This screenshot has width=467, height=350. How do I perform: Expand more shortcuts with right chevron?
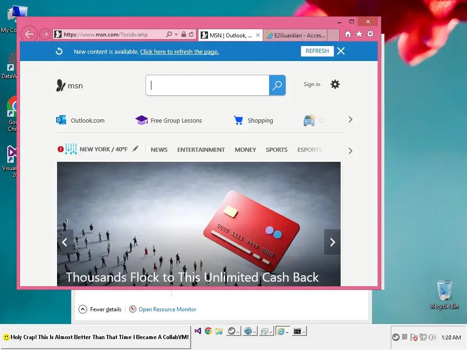[350, 120]
